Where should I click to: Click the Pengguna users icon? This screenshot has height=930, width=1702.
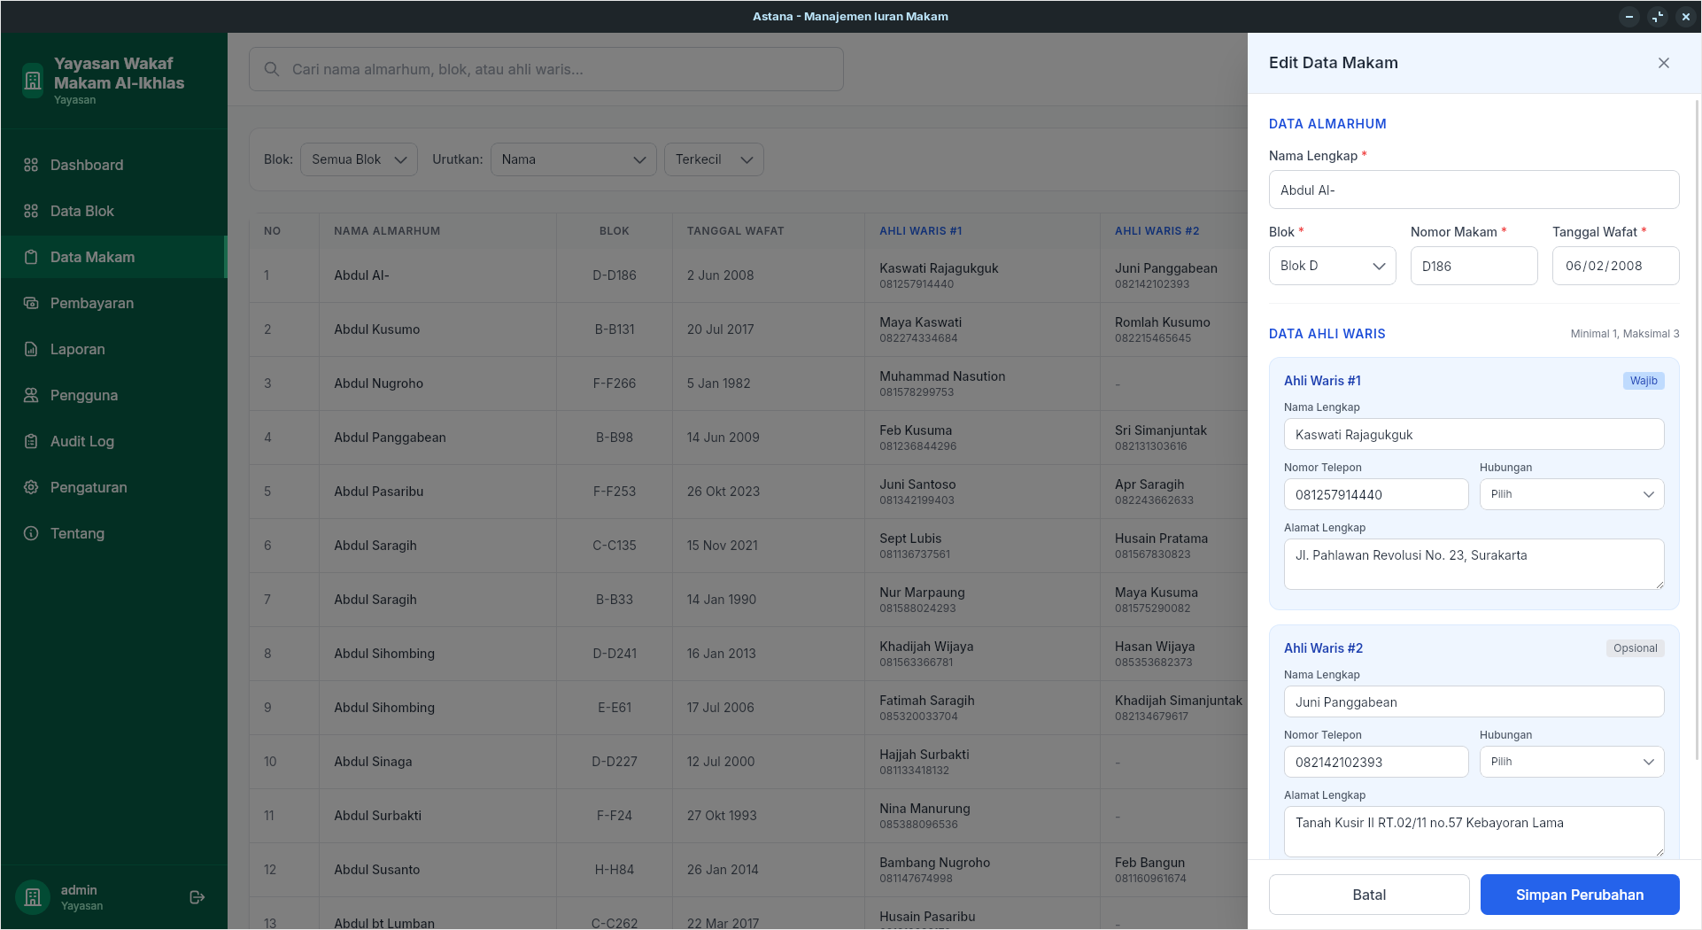click(31, 395)
